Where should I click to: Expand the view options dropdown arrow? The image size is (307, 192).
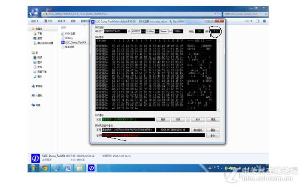point(251,21)
